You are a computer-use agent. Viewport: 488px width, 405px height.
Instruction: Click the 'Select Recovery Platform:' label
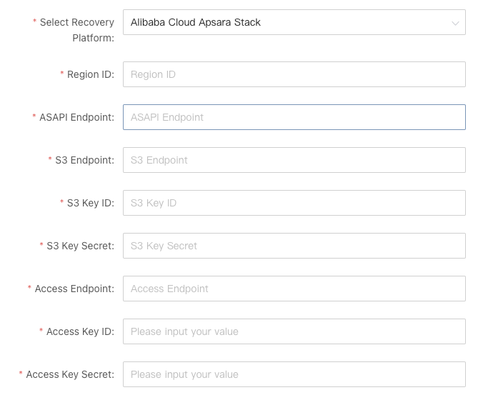click(x=77, y=30)
